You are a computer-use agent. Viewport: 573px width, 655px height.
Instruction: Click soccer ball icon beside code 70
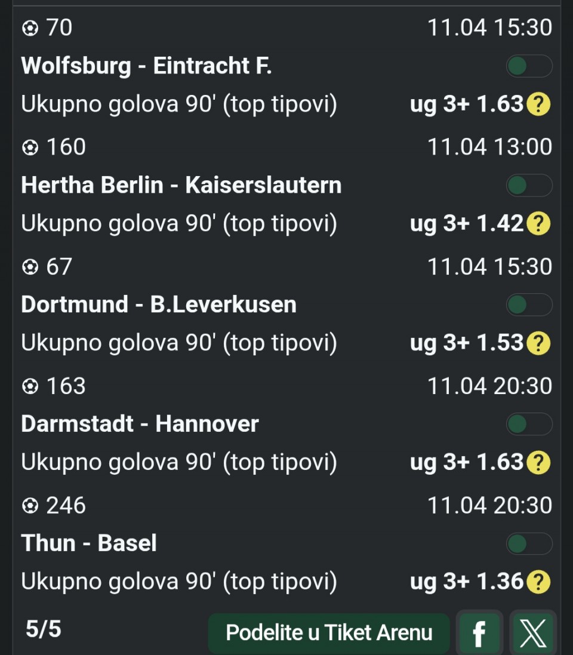(30, 28)
